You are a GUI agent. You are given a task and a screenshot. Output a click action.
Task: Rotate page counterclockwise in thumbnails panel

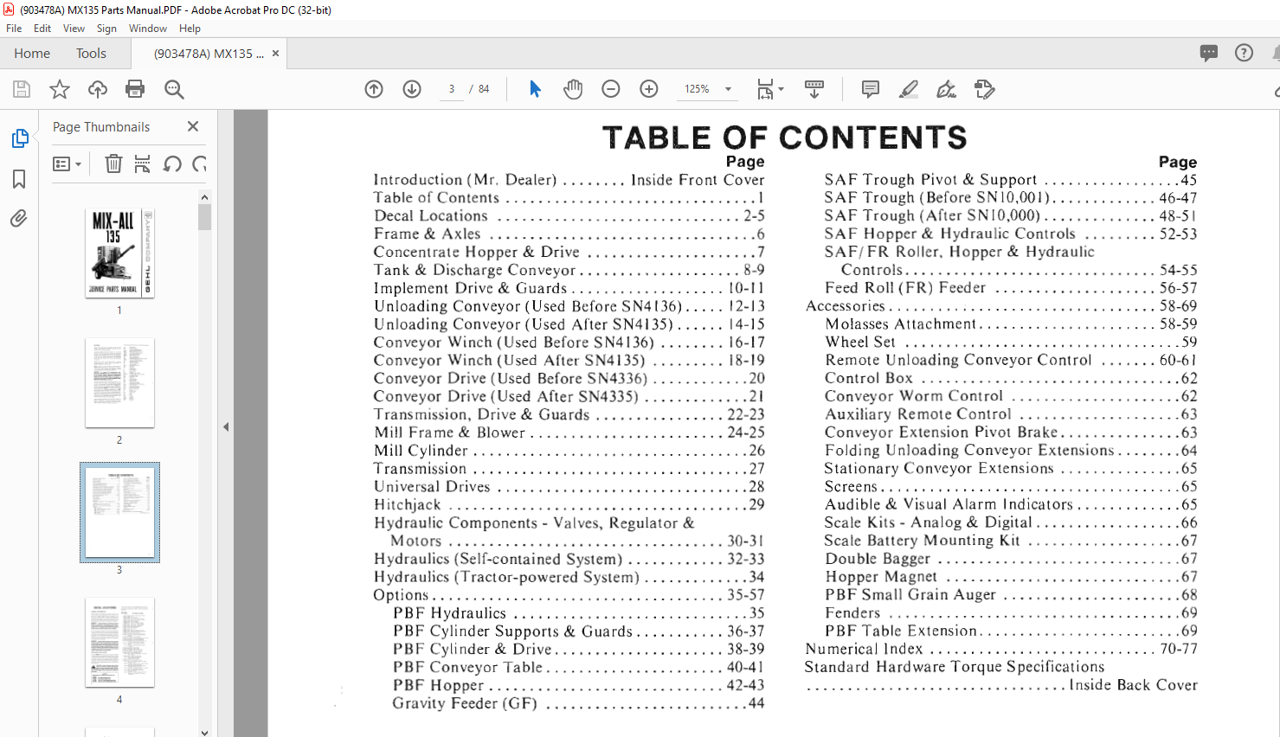coord(172,163)
